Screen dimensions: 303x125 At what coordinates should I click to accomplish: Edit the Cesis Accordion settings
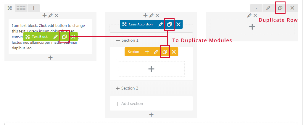click(160, 25)
